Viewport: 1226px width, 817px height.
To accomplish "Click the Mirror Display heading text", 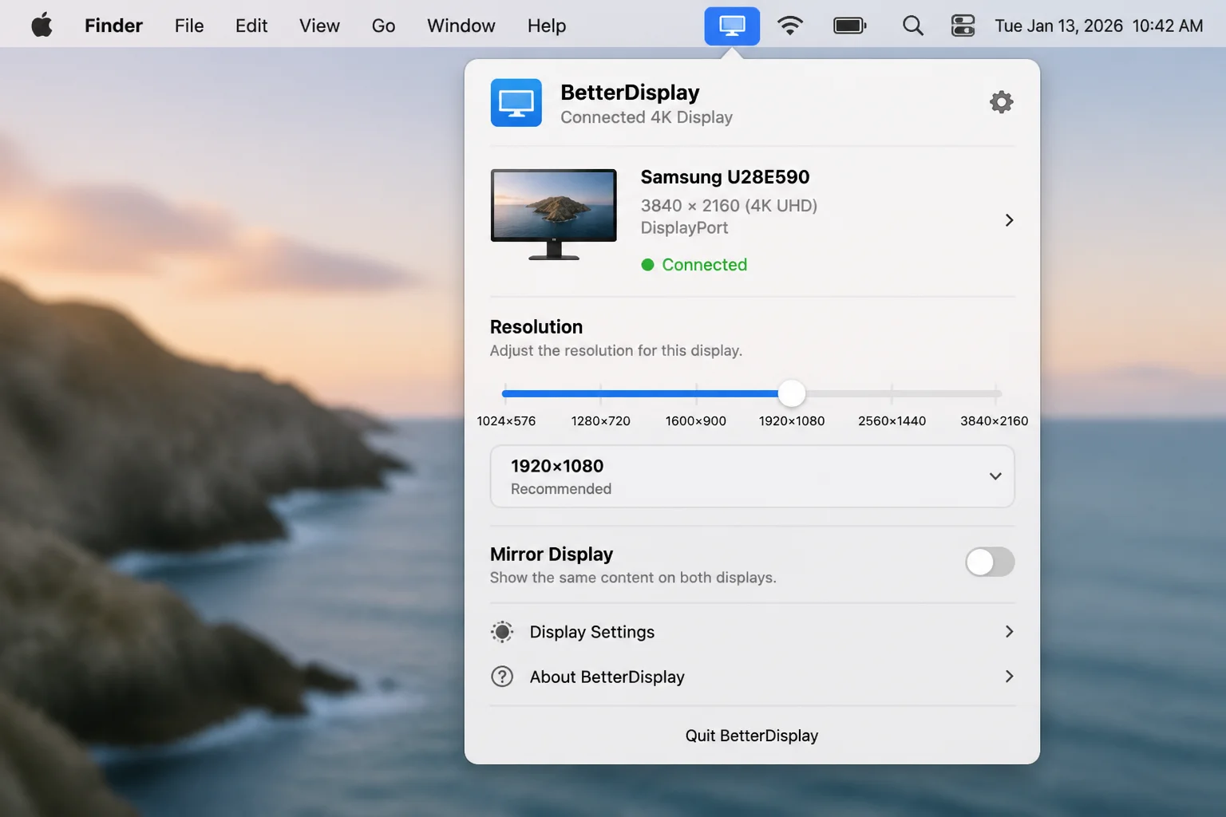I will [552, 554].
